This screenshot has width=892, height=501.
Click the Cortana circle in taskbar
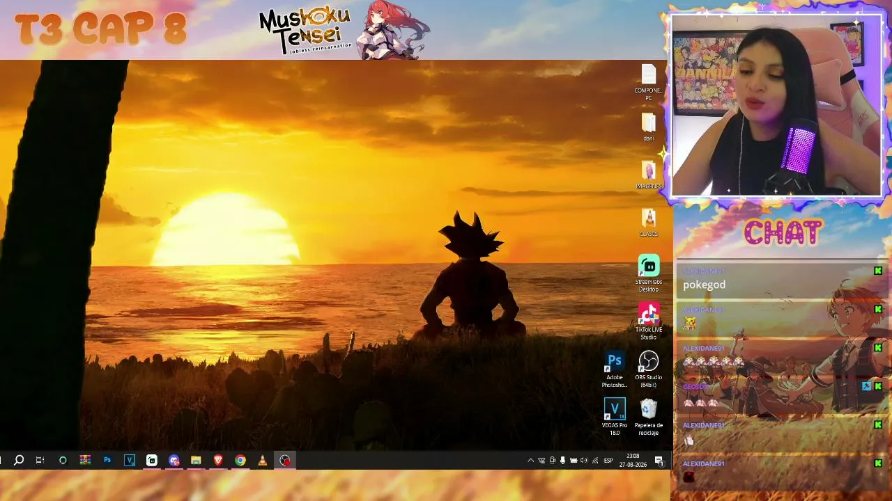63,460
